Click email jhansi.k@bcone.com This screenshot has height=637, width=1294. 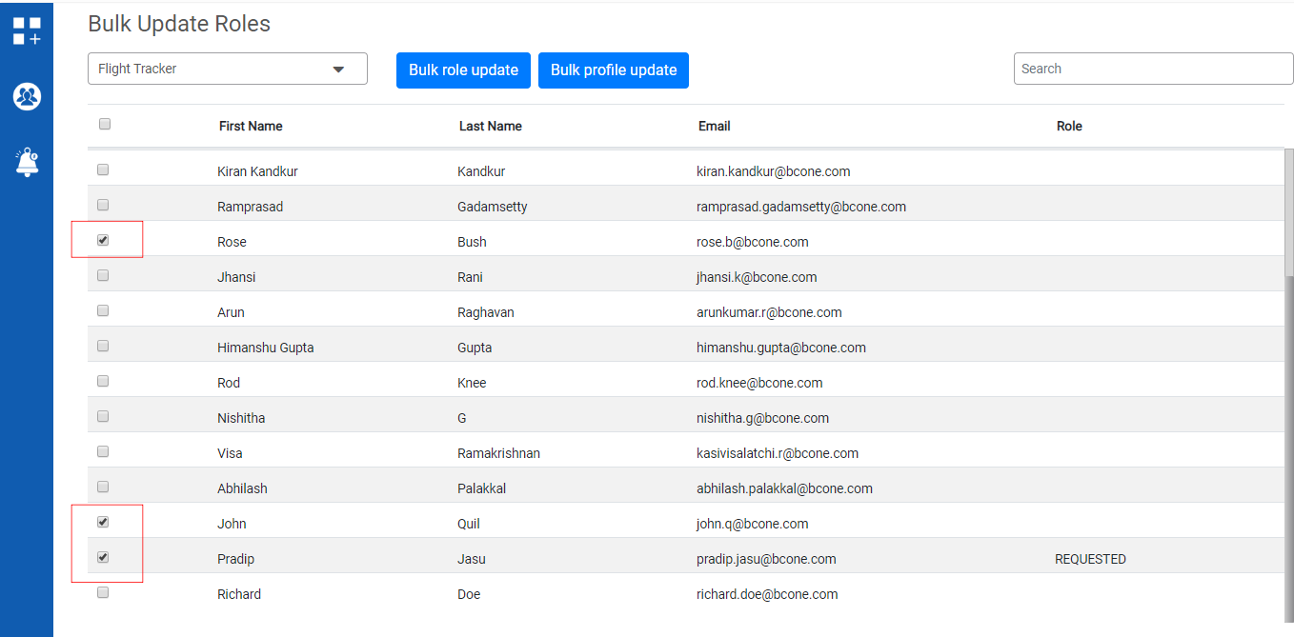point(757,277)
